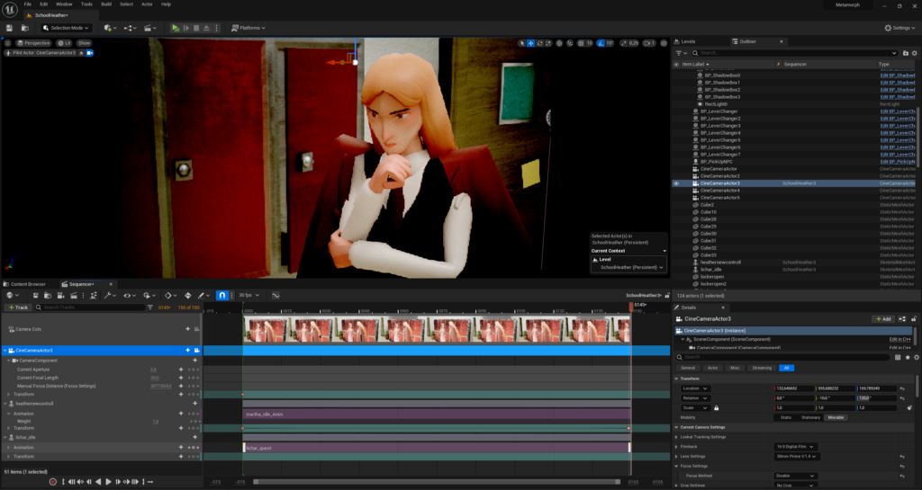The image size is (922, 490).
Task: Open the Lens Settings 30mm Prime dropdown
Action: [797, 457]
